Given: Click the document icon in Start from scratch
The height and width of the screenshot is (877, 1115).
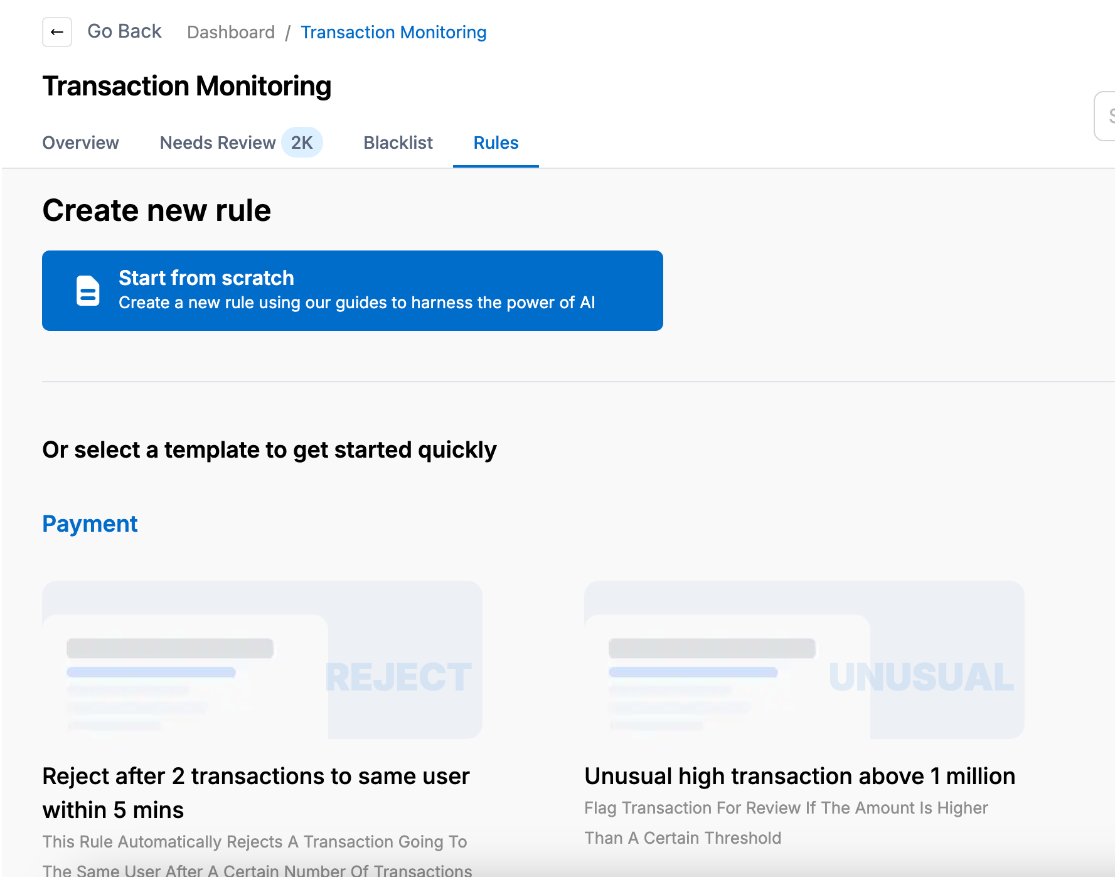Looking at the screenshot, I should pos(88,291).
